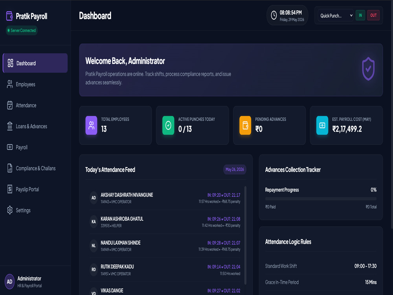Click the NL avatar of Nandu Laxman Shinde
Image resolution: width=393 pixels, height=295 pixels.
click(94, 245)
